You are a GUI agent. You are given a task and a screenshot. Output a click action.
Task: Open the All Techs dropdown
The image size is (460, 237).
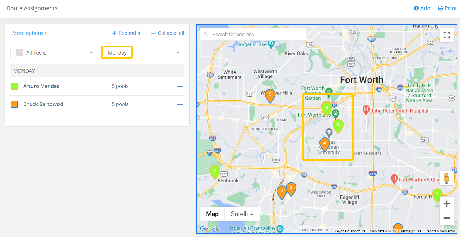pos(54,53)
